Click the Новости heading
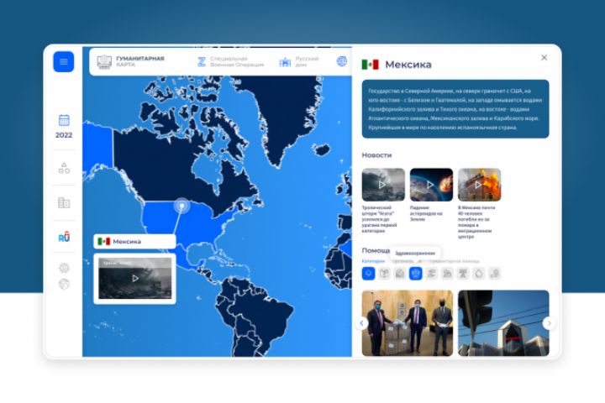Image resolution: width=605 pixels, height=403 pixels. pyautogui.click(x=376, y=155)
